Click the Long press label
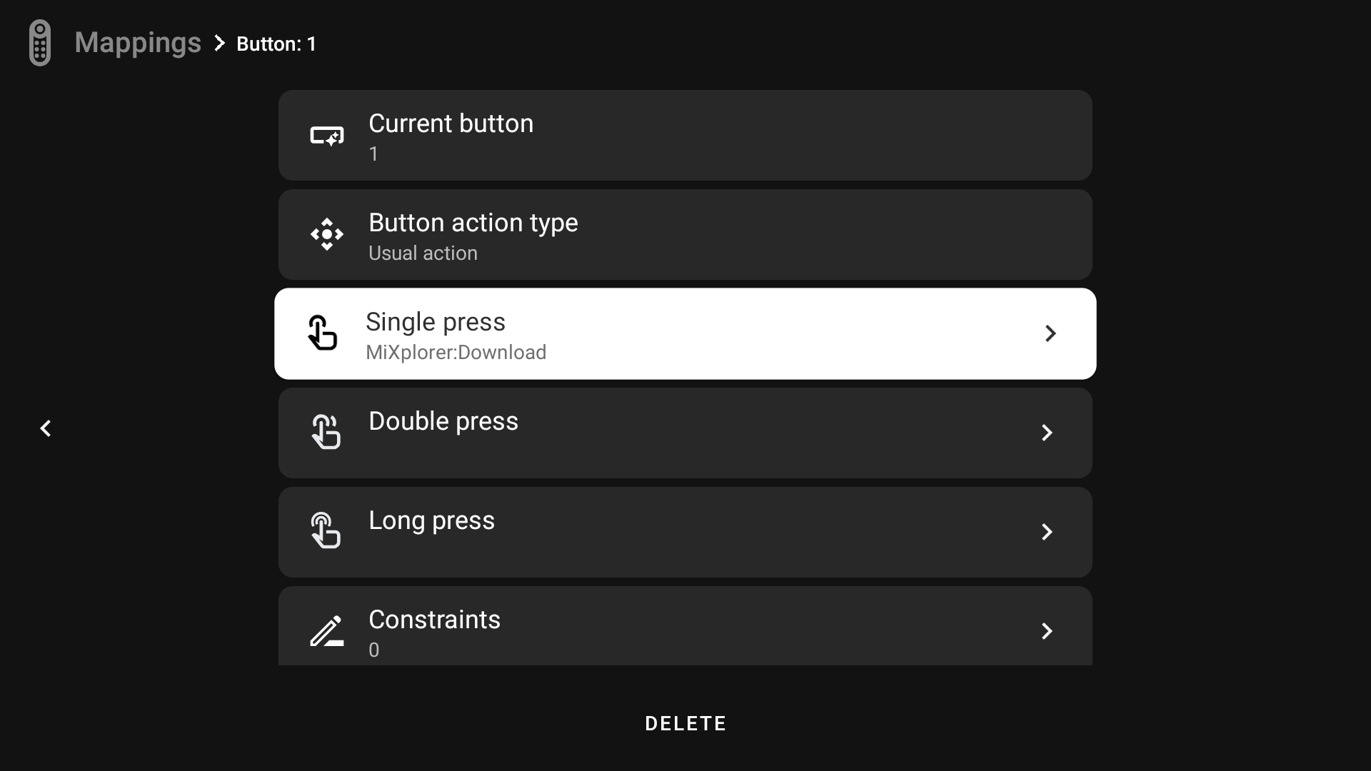 431,520
